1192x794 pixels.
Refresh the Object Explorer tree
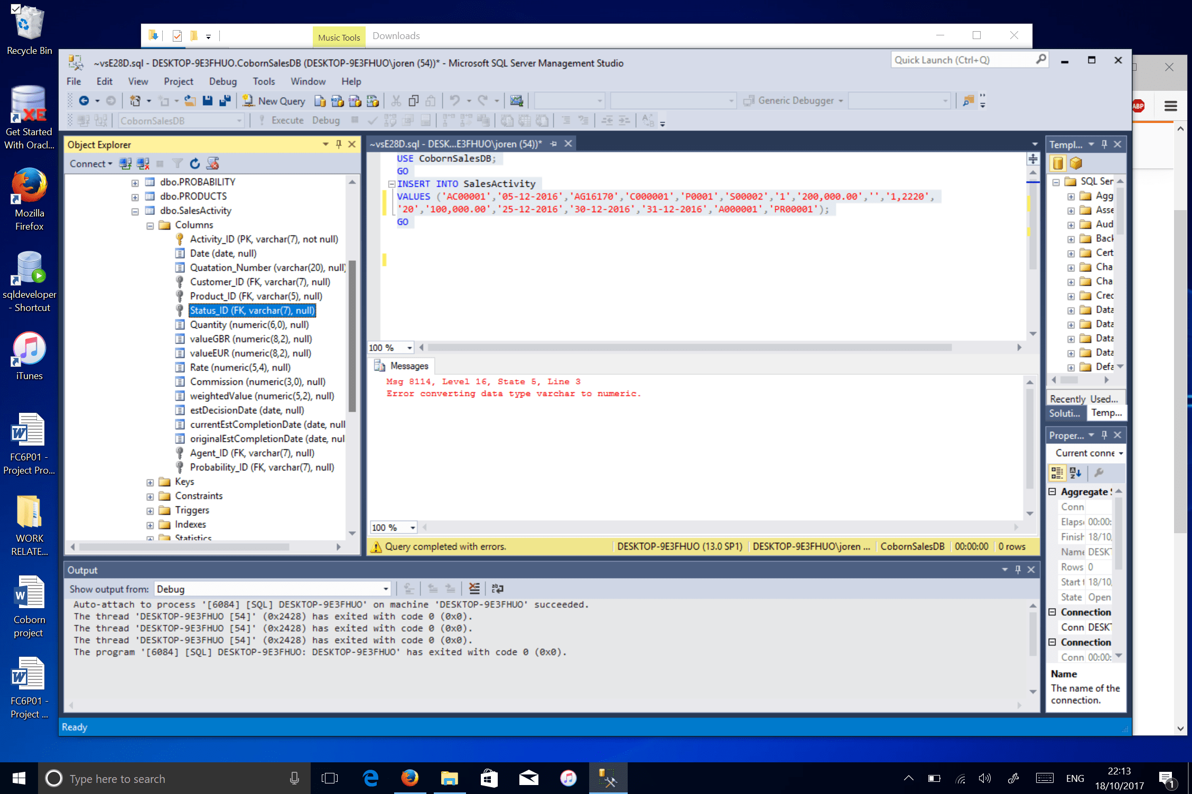(x=195, y=164)
